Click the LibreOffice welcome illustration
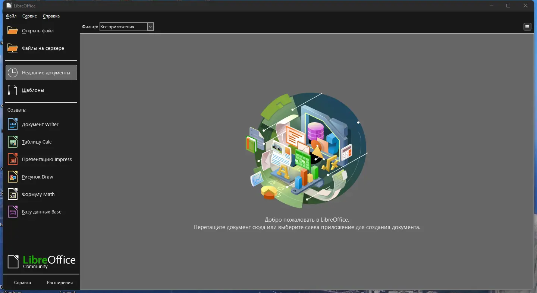537x293 pixels. 307,150
